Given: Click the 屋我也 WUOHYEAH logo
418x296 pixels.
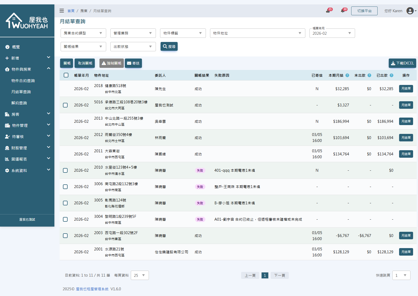Looking at the screenshot, I should pos(27,21).
